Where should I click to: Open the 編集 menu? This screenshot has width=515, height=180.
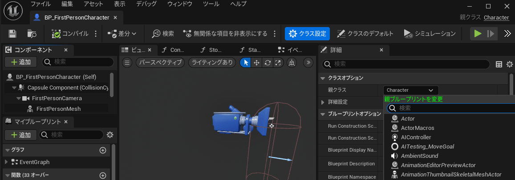(68, 4)
